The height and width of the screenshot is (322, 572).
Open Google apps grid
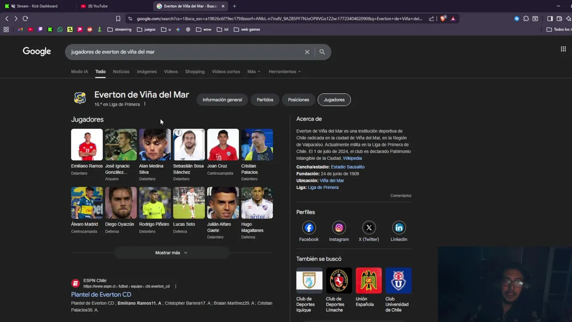pos(563,49)
